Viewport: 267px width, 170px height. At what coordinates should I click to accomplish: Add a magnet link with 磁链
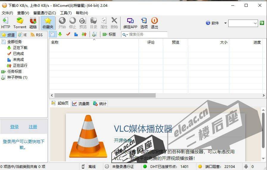click(33, 23)
